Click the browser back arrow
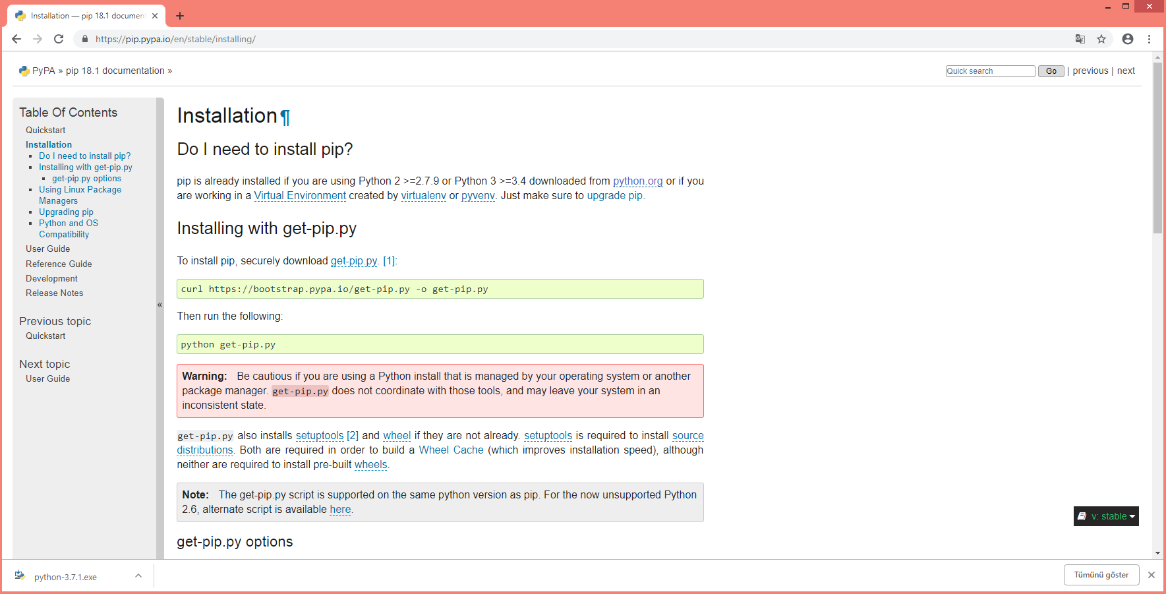Image resolution: width=1166 pixels, height=594 pixels. click(x=16, y=39)
